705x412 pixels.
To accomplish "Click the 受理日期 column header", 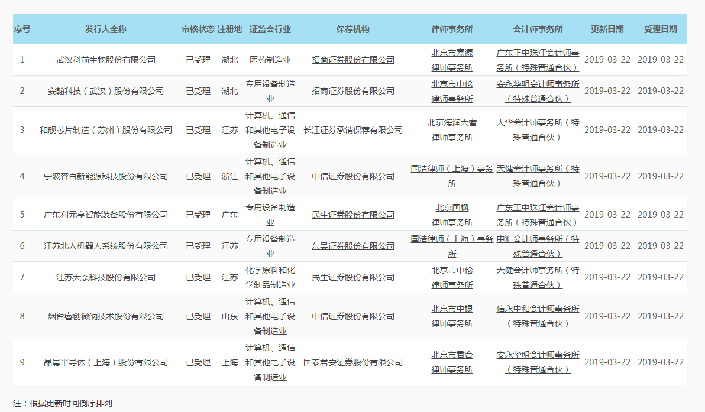I will 661,29.
